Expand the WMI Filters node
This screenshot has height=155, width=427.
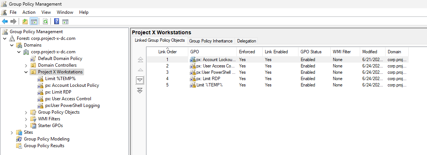point(26,119)
